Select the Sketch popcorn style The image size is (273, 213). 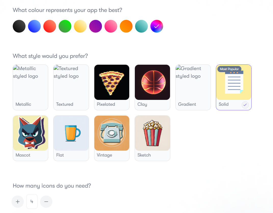tap(152, 138)
